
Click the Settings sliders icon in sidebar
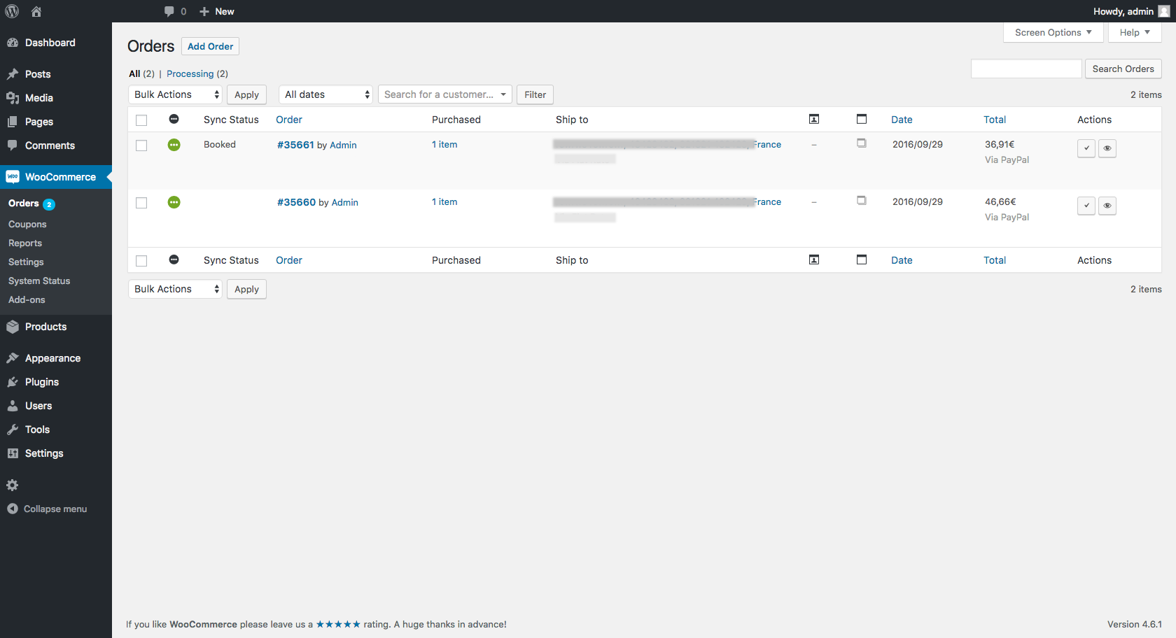(x=13, y=453)
